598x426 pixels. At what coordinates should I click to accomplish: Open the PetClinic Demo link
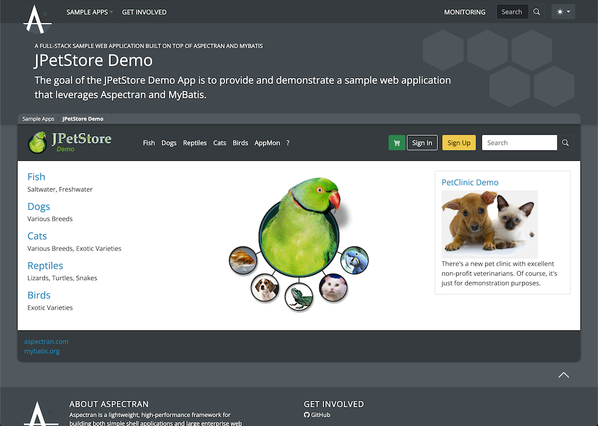point(470,182)
